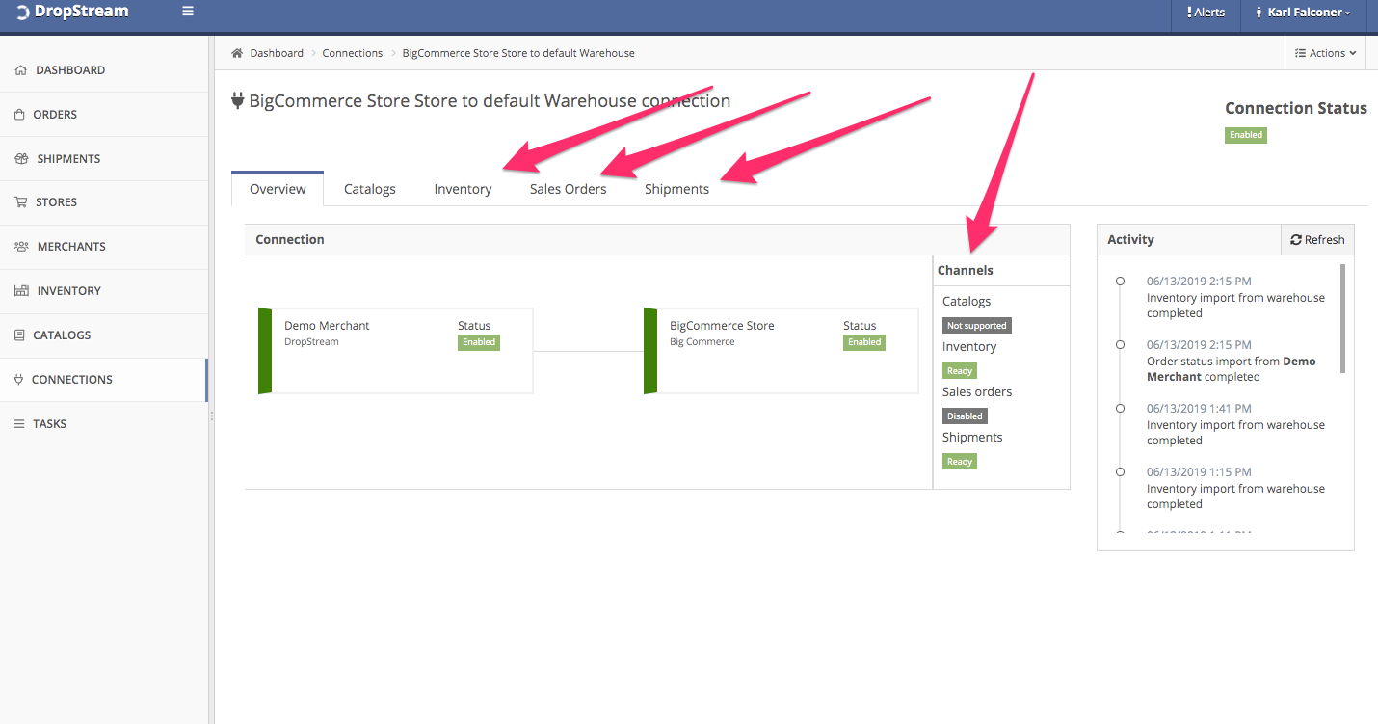Screen dimensions: 1378x724
Task: Refresh the Activity panel
Action: pyautogui.click(x=1317, y=240)
